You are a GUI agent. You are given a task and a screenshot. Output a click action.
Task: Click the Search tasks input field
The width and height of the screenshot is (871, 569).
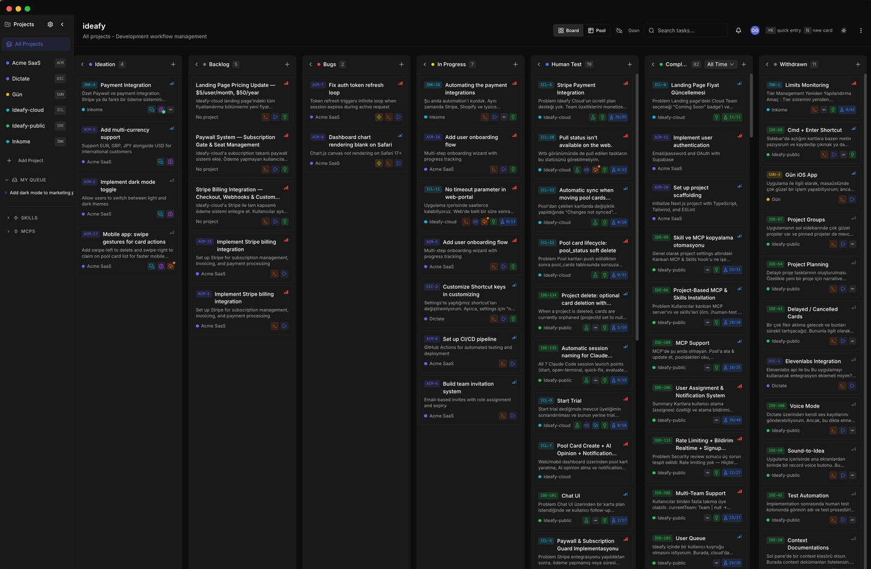coord(685,30)
